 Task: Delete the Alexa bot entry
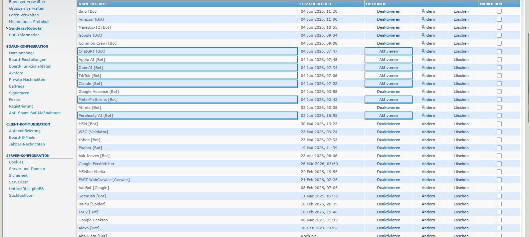461,228
